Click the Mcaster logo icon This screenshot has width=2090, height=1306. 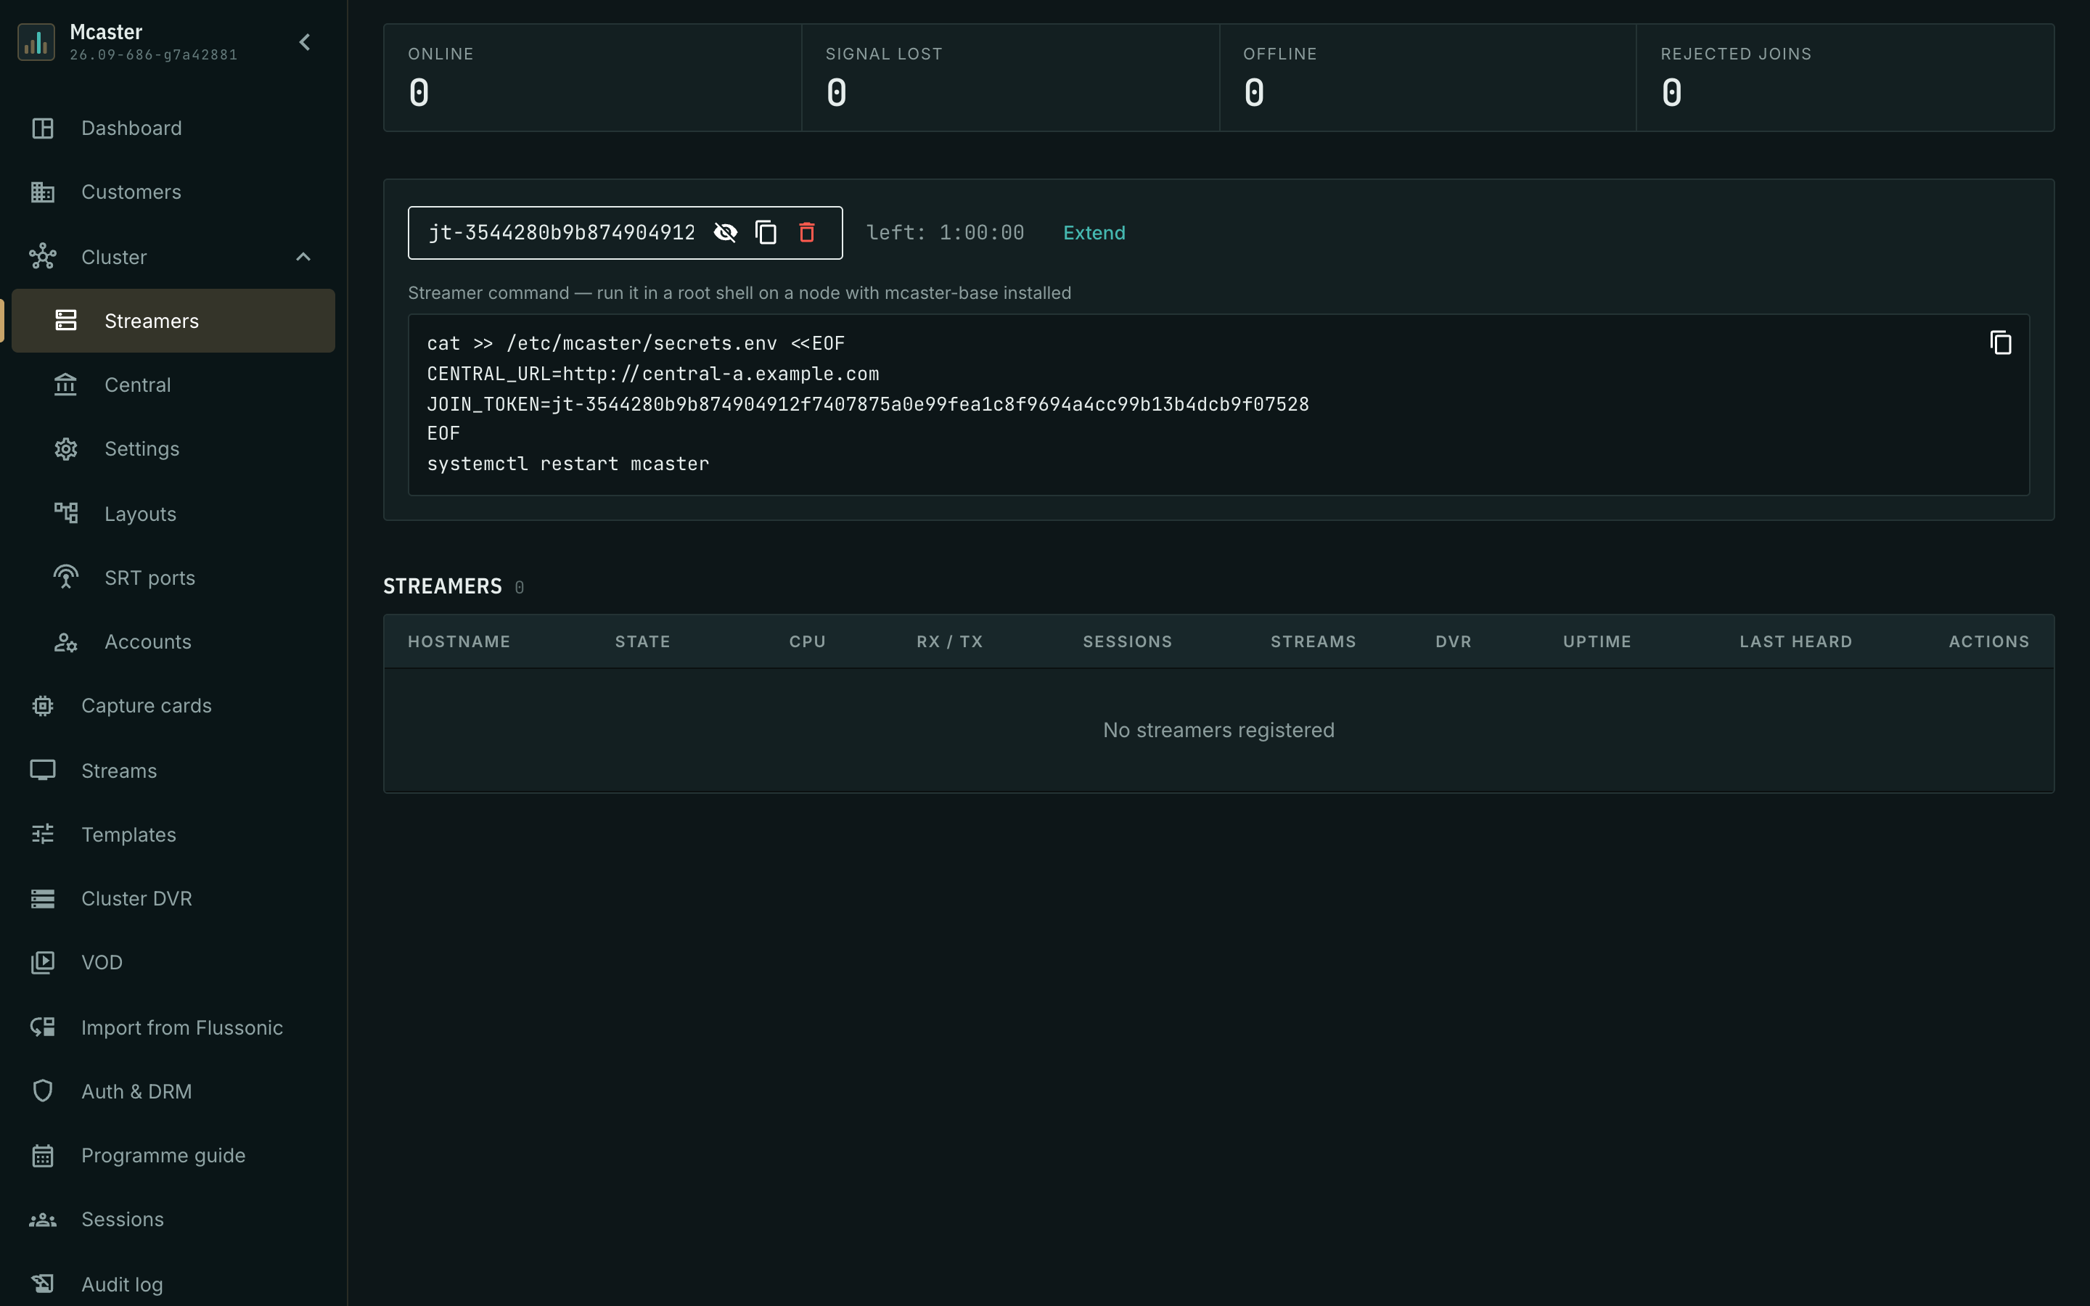(x=36, y=42)
